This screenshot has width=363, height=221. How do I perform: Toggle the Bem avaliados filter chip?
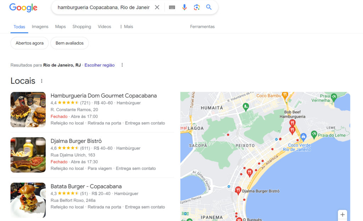69,43
